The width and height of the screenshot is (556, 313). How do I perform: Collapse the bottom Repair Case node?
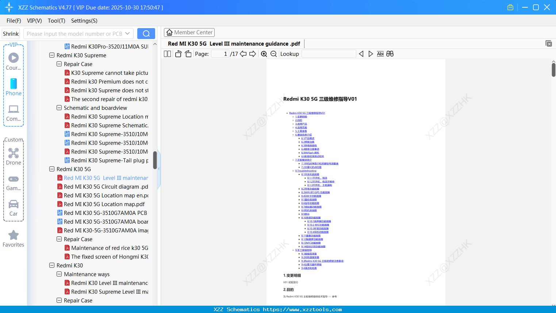pos(59,301)
